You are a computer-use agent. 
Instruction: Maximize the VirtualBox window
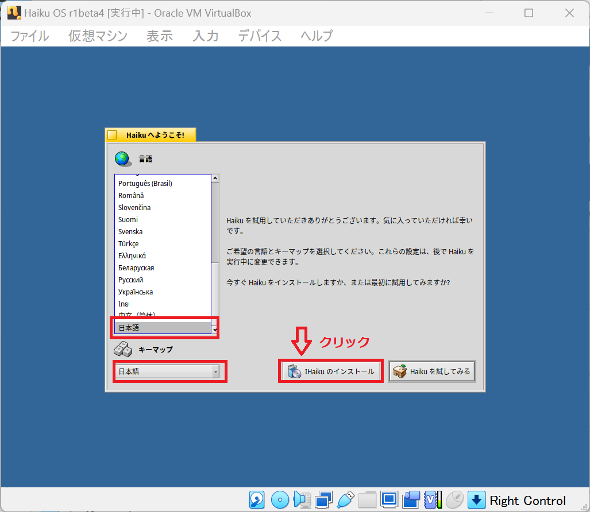[529, 13]
